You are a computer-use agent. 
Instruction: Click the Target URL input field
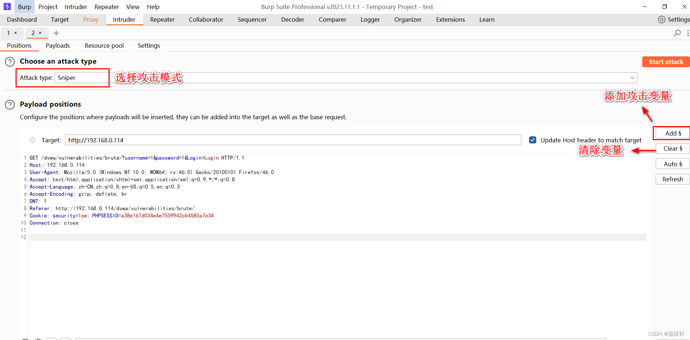(x=293, y=140)
